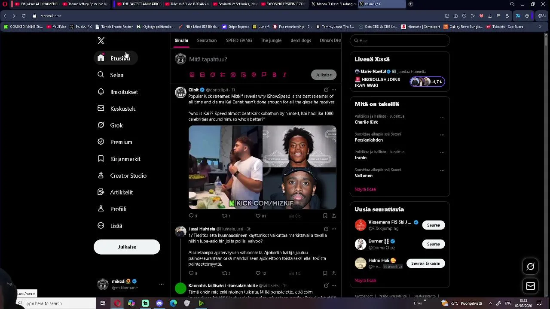This screenshot has width=550, height=309.
Task: Open the floating messages button
Action: tap(531, 286)
